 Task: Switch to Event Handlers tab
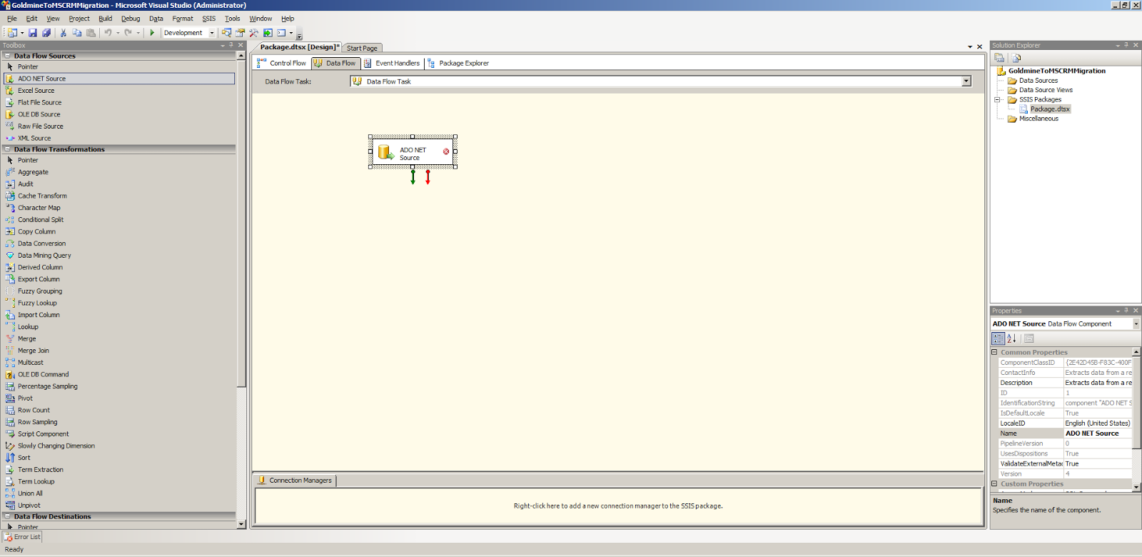(x=392, y=63)
